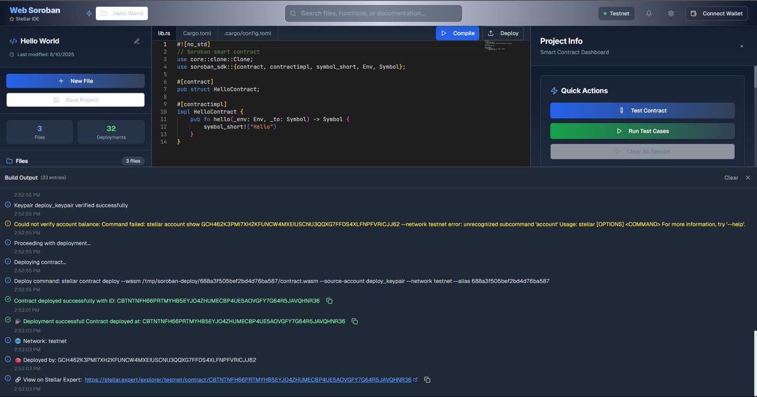Screen dimensions: 757x397
Task: Deploy the contract
Action: pos(503,33)
